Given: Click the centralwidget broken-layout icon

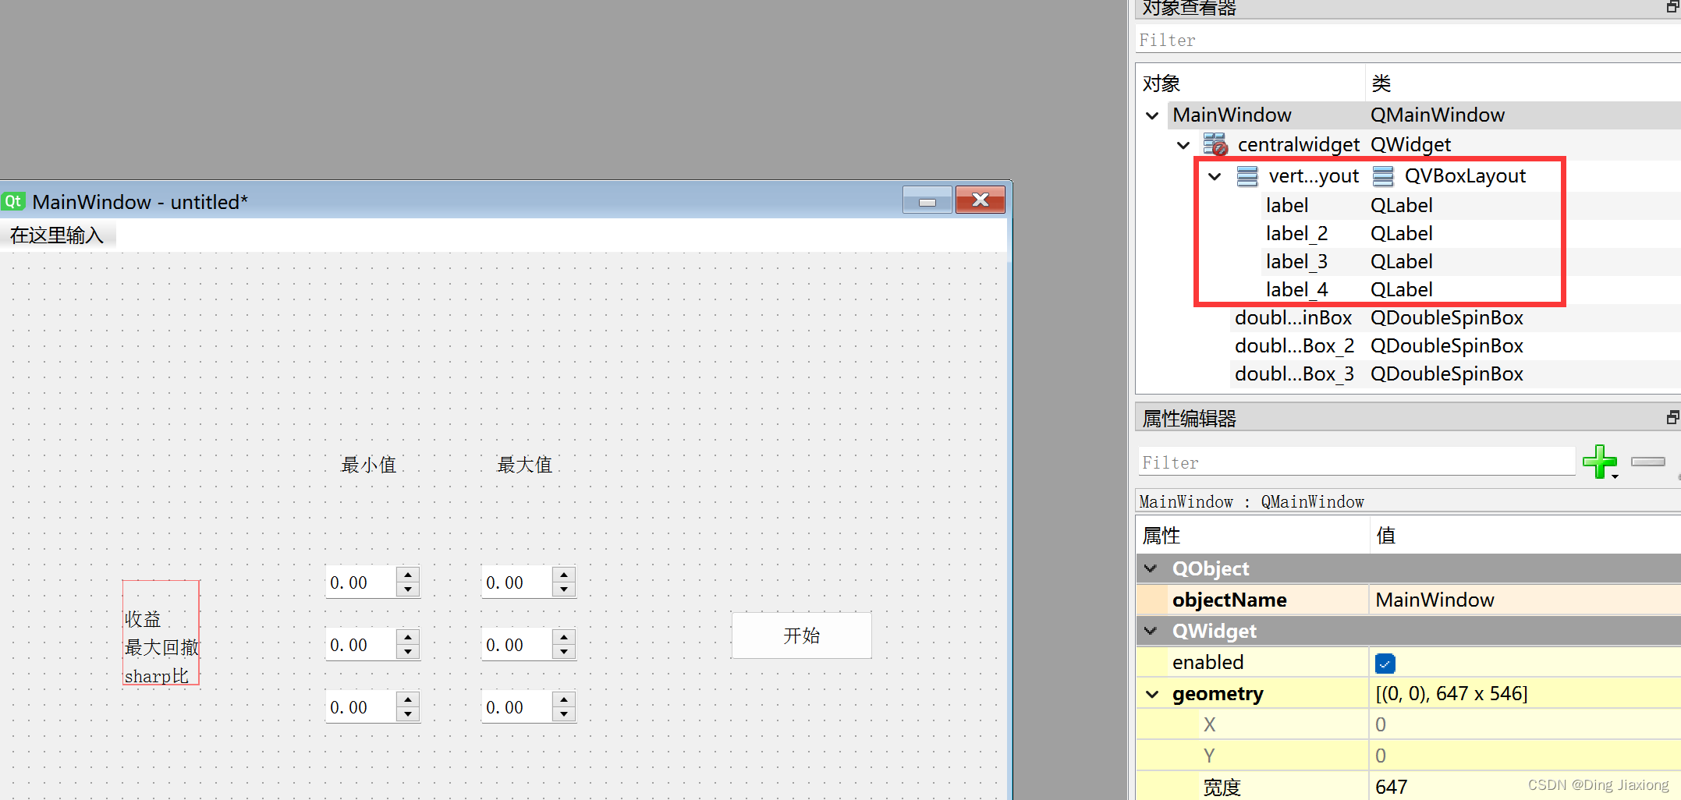Looking at the screenshot, I should tap(1215, 144).
